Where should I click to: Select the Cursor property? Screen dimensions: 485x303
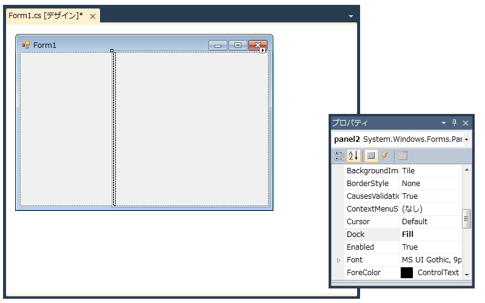click(358, 222)
